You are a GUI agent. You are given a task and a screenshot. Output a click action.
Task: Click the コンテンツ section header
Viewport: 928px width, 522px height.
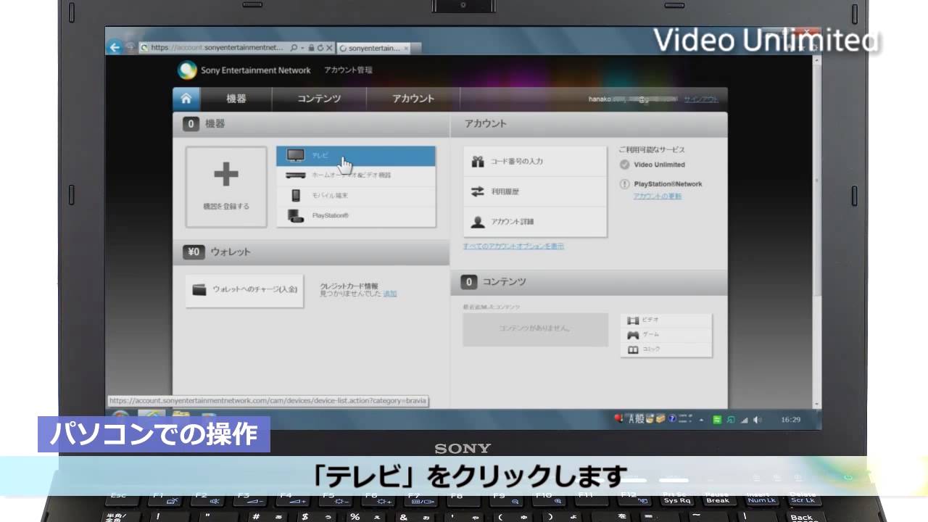[589, 282]
